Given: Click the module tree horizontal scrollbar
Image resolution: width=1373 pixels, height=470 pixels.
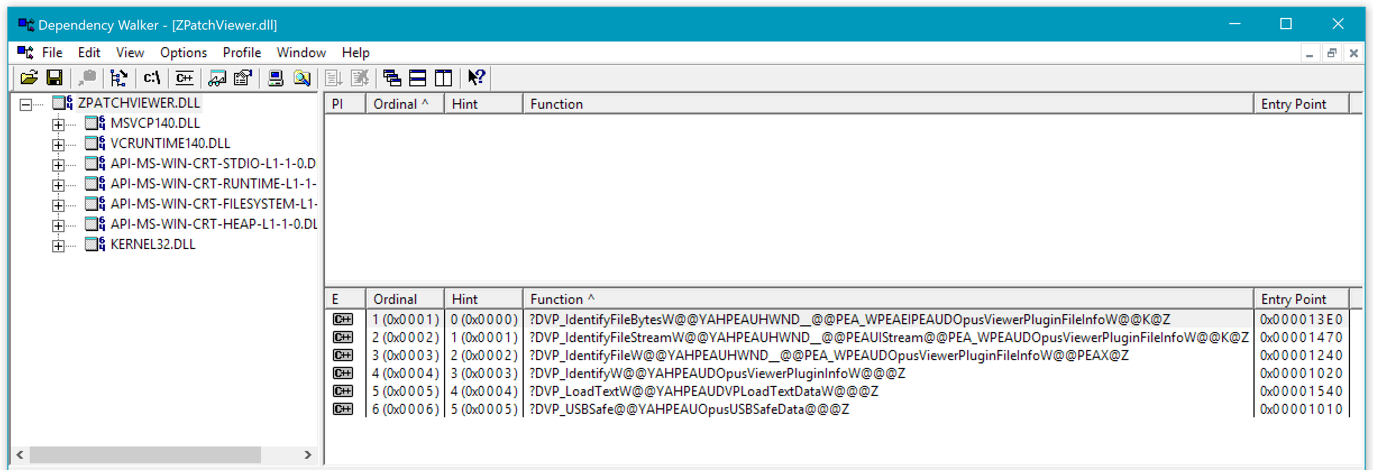Looking at the screenshot, I should [x=145, y=454].
